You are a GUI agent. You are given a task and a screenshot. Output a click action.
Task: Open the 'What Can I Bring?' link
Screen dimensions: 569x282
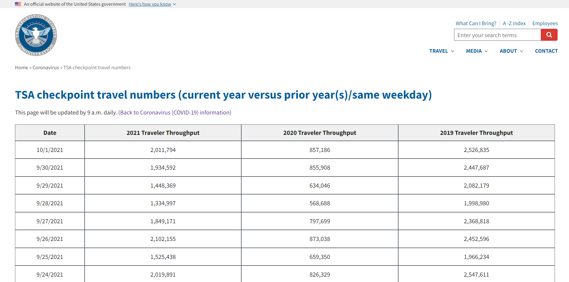pyautogui.click(x=476, y=23)
